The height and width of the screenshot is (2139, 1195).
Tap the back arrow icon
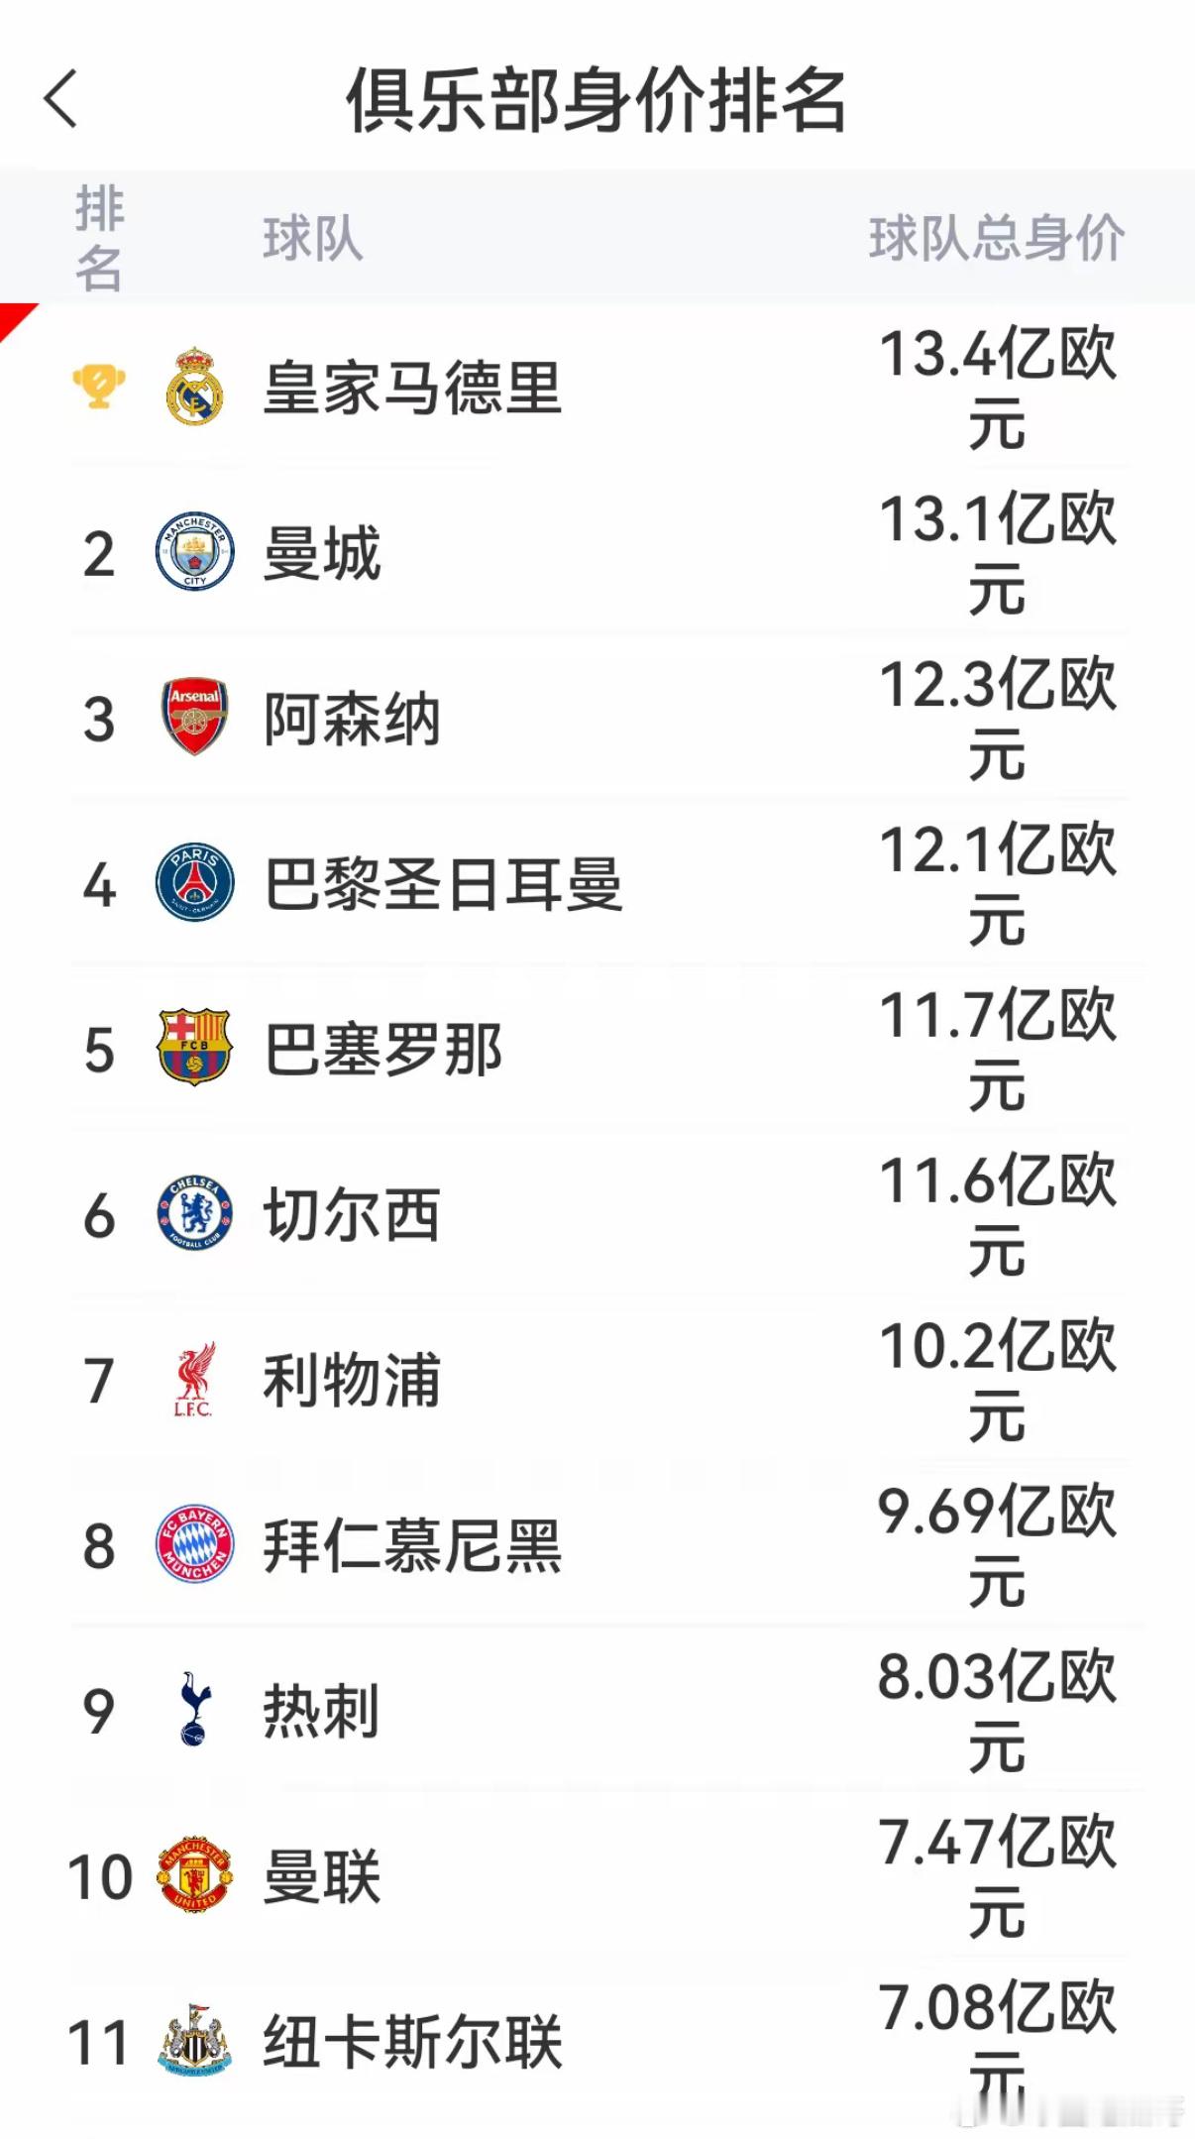click(61, 99)
